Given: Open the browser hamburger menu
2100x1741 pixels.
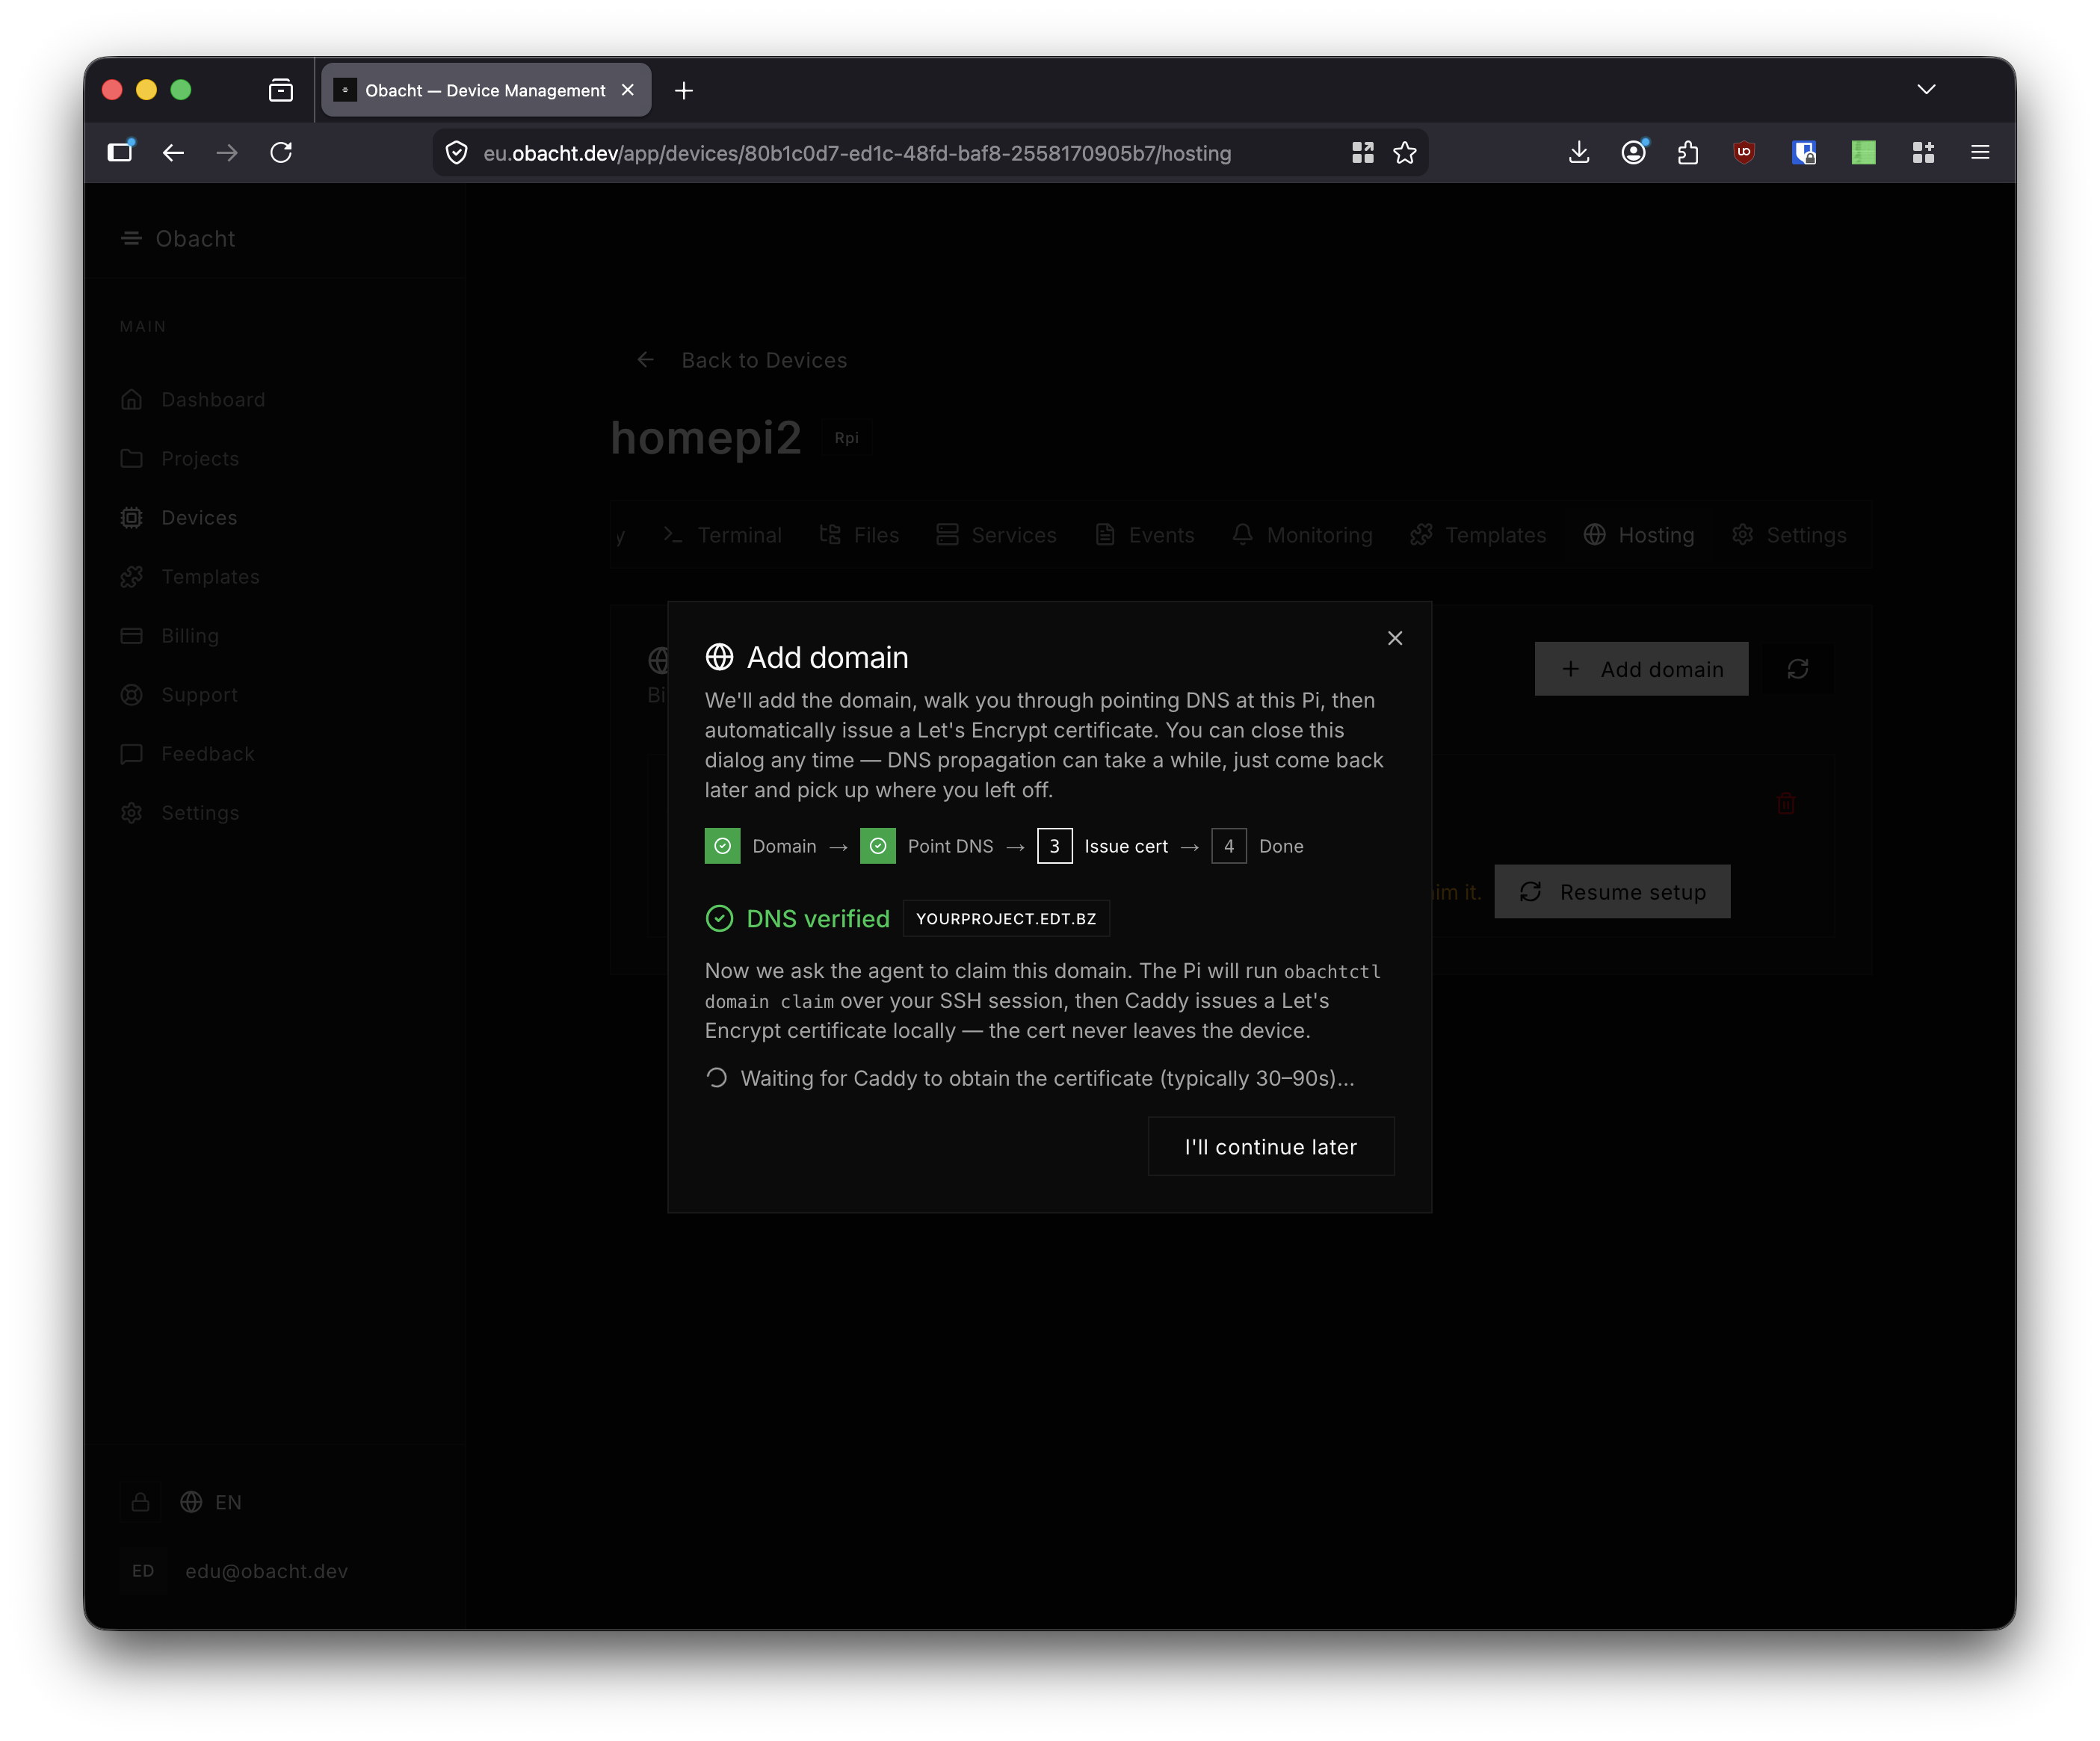Looking at the screenshot, I should tap(1980, 152).
